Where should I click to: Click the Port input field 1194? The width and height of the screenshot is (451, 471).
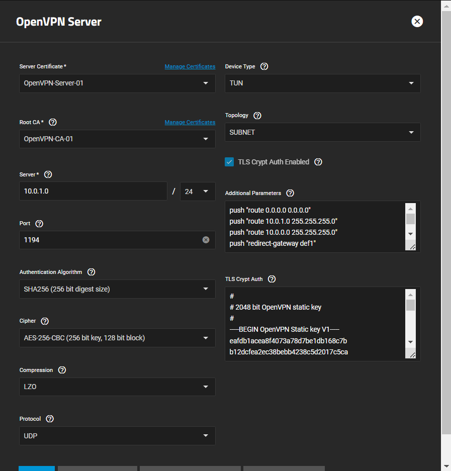click(117, 240)
